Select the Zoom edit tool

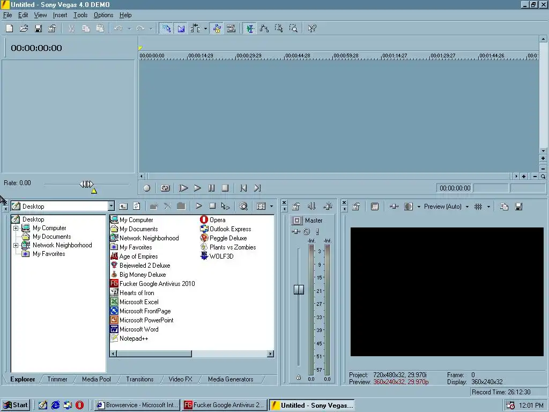(293, 28)
